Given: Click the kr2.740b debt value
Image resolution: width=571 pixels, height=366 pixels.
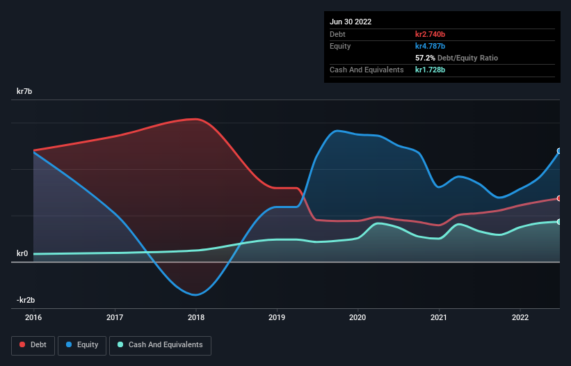Looking at the screenshot, I should [x=430, y=34].
